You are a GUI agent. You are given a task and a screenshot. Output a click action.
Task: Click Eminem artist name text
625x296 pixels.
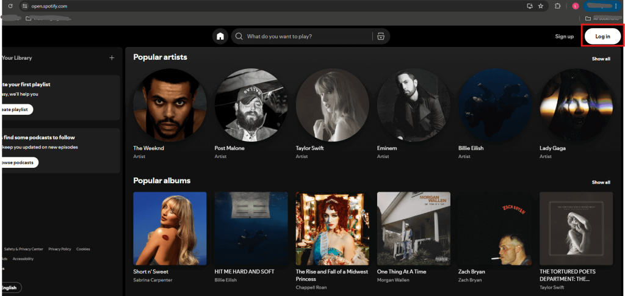coord(387,148)
